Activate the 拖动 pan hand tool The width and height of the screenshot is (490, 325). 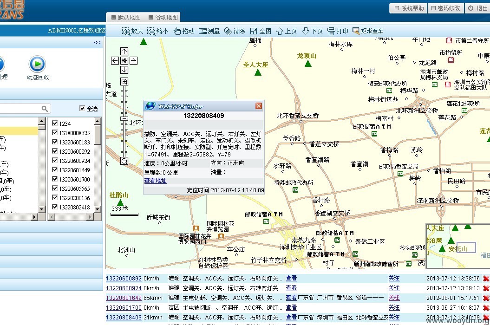coord(184,31)
